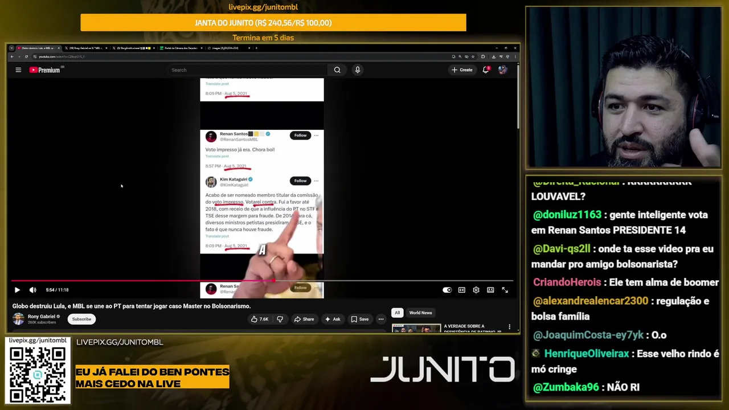Share the video
729x410 pixels.
(304, 319)
